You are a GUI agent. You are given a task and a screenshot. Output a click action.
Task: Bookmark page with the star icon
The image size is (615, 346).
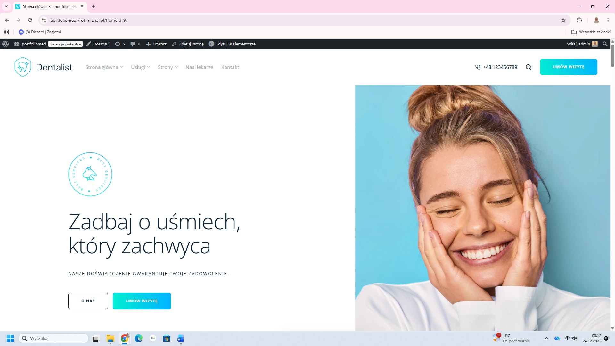point(563,20)
